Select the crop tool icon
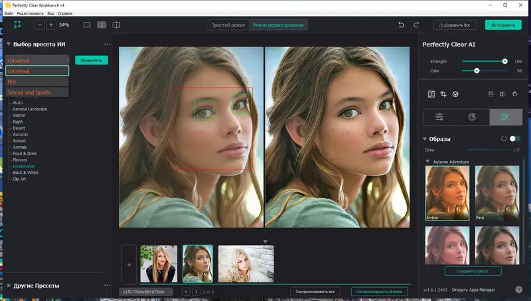531x301 pixels. pos(443,94)
